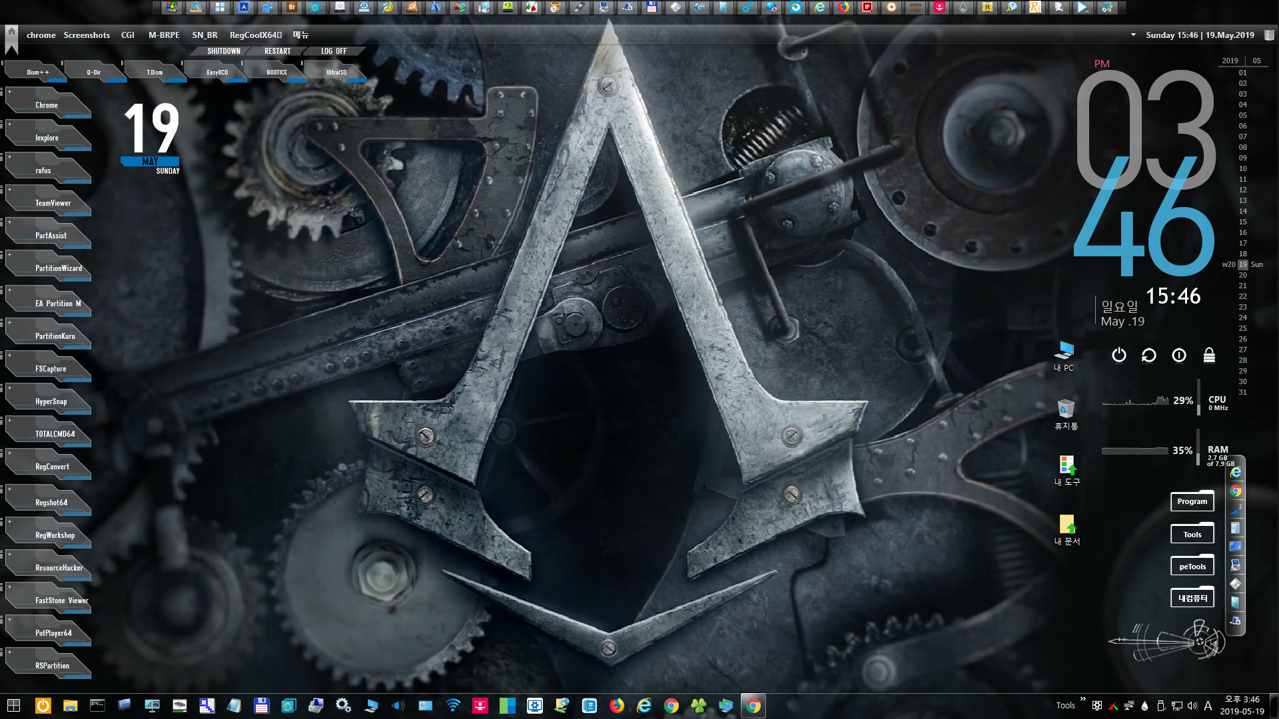This screenshot has width=1279, height=719.
Task: Click the RAM usage bar showing 35%
Action: 1135,451
